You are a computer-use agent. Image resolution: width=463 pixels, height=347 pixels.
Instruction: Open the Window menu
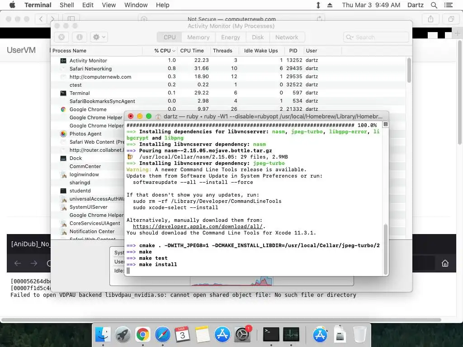click(136, 5)
